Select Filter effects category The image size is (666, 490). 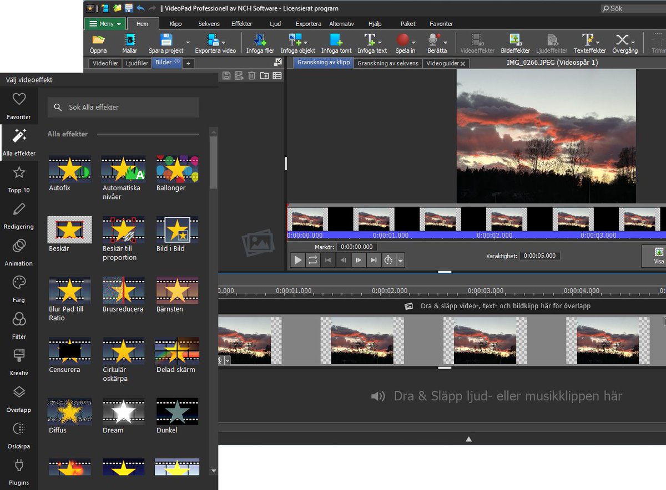pyautogui.click(x=19, y=325)
